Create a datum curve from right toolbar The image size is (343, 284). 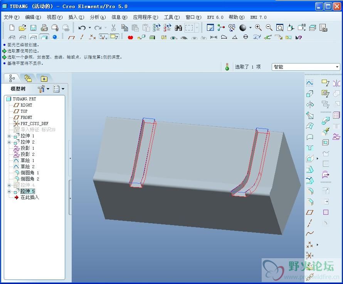309,234
